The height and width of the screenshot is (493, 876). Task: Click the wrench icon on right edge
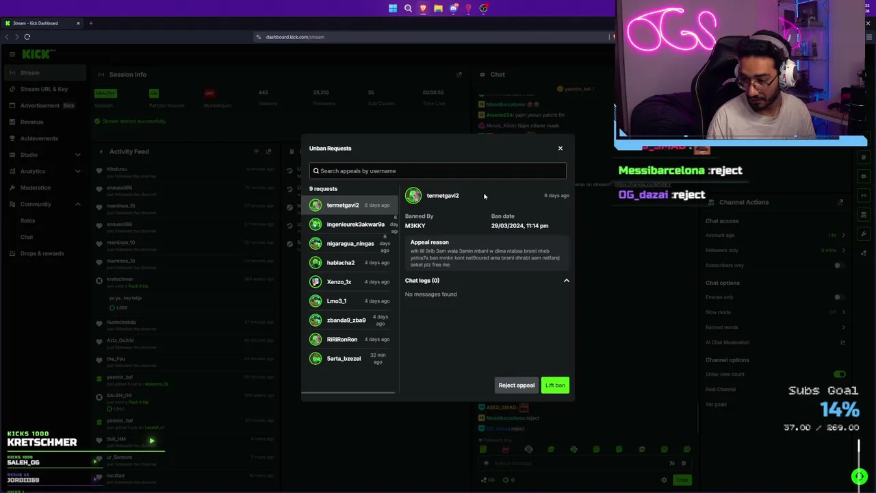tap(864, 235)
